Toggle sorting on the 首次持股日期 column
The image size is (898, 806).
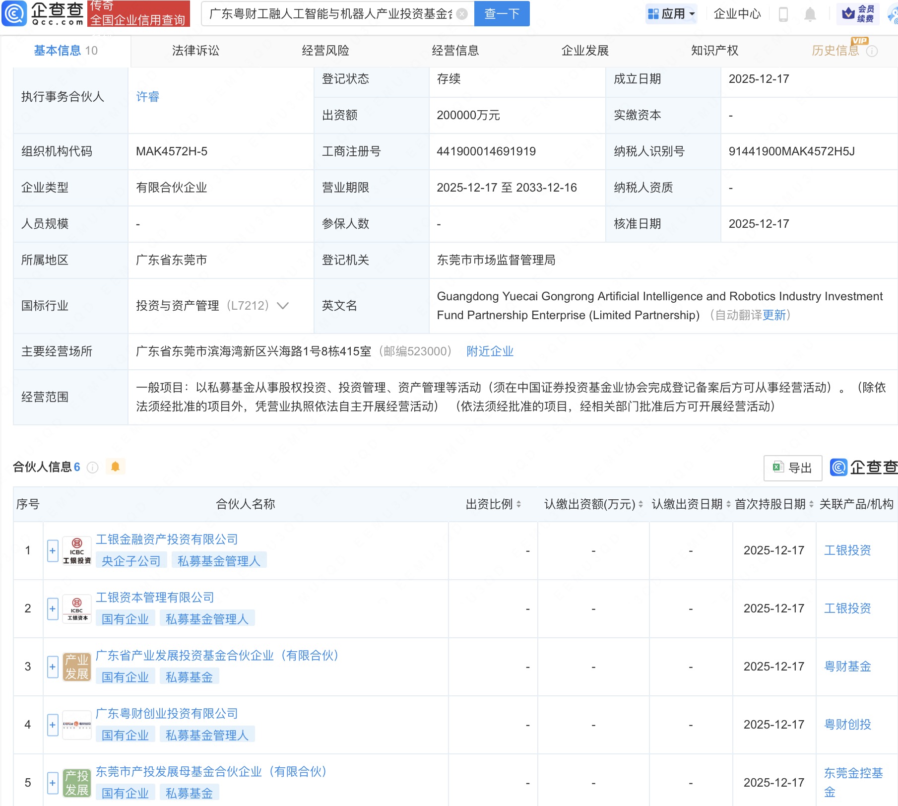(811, 504)
